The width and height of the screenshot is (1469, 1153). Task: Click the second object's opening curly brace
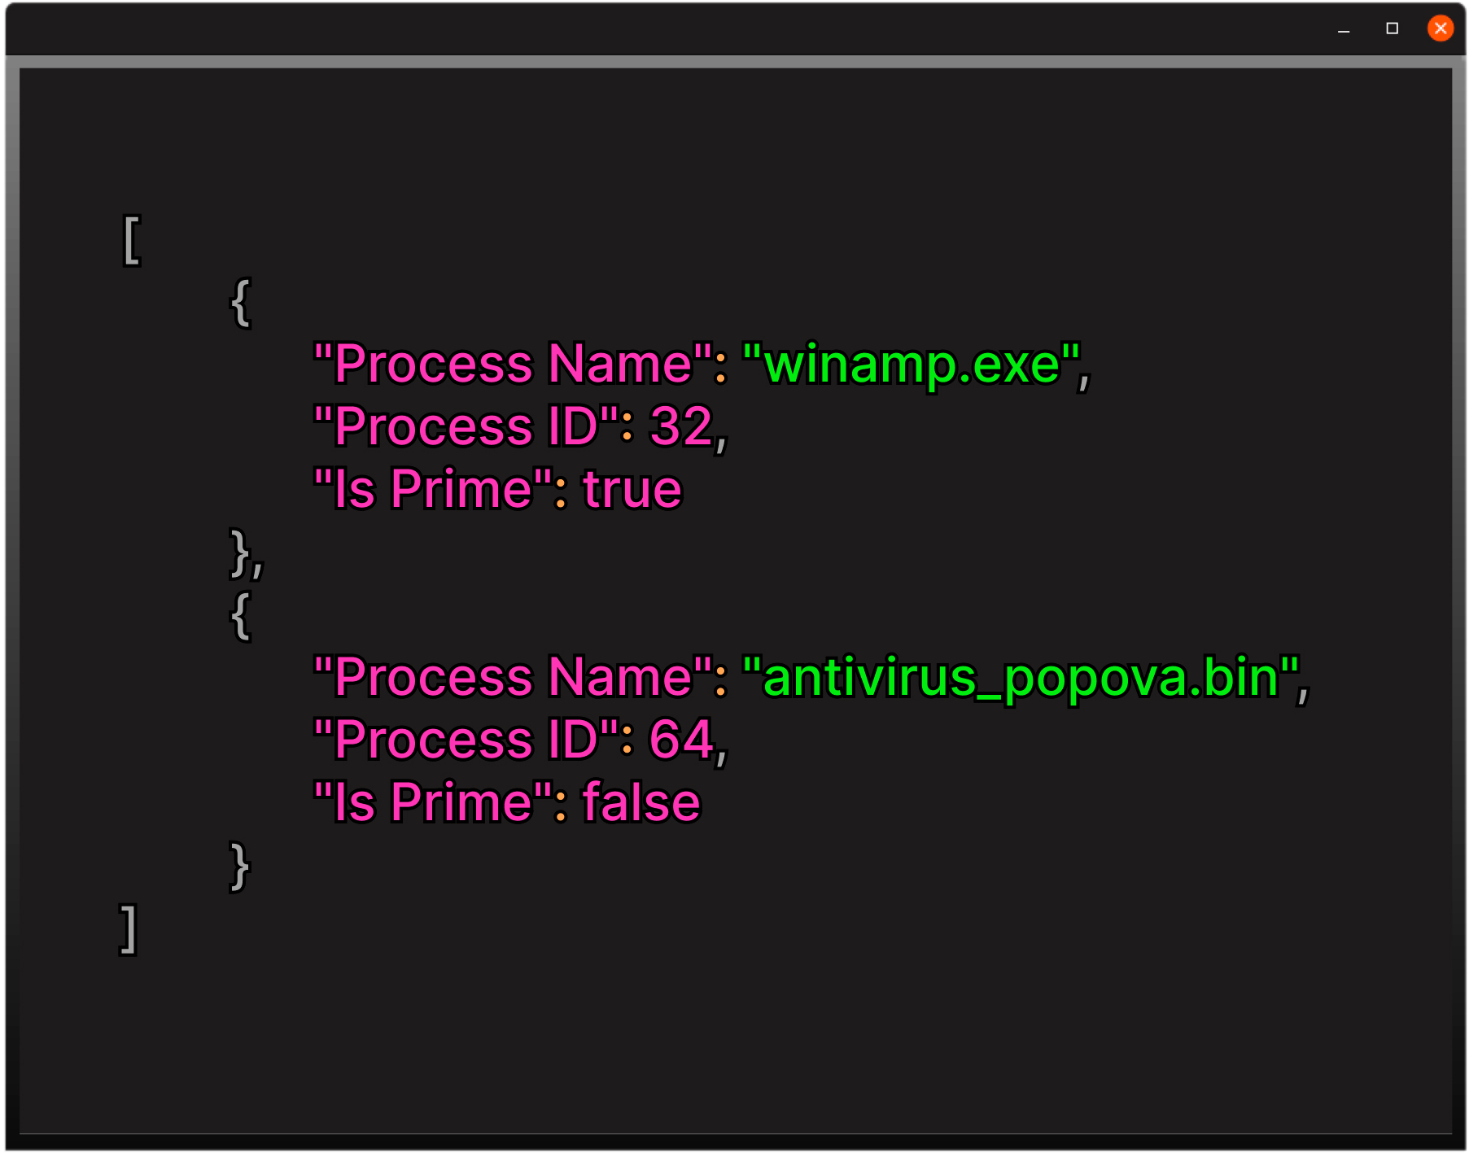240,616
